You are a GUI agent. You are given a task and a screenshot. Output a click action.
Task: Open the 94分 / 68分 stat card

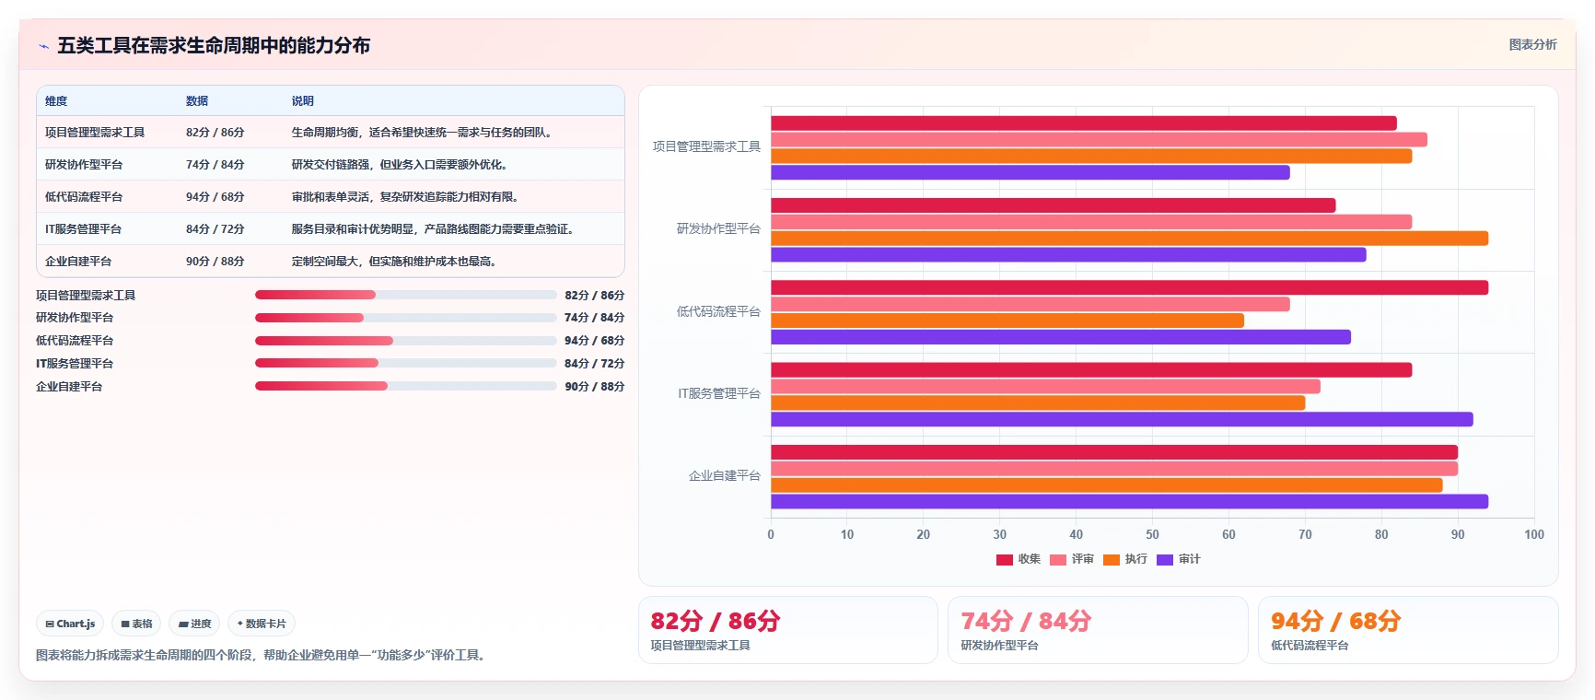[x=1408, y=630]
